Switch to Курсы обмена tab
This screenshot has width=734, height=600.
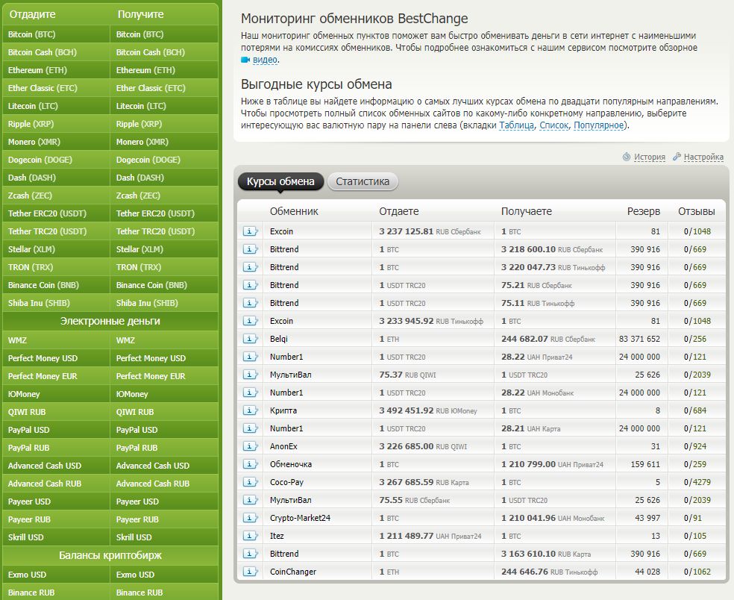click(280, 182)
